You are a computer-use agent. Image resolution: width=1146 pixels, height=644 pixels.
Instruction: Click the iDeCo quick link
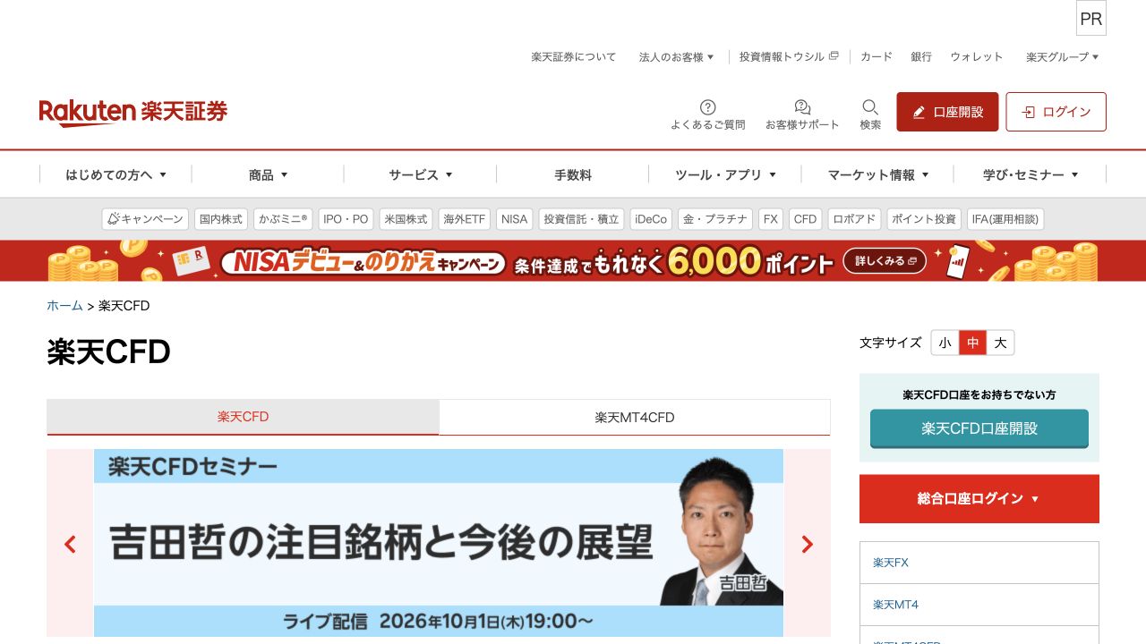click(651, 219)
